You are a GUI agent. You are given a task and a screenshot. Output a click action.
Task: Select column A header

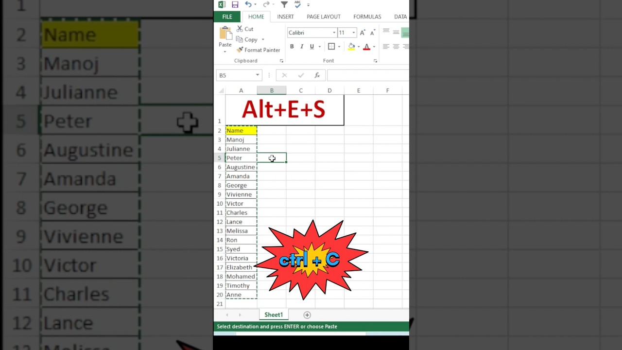(241, 90)
